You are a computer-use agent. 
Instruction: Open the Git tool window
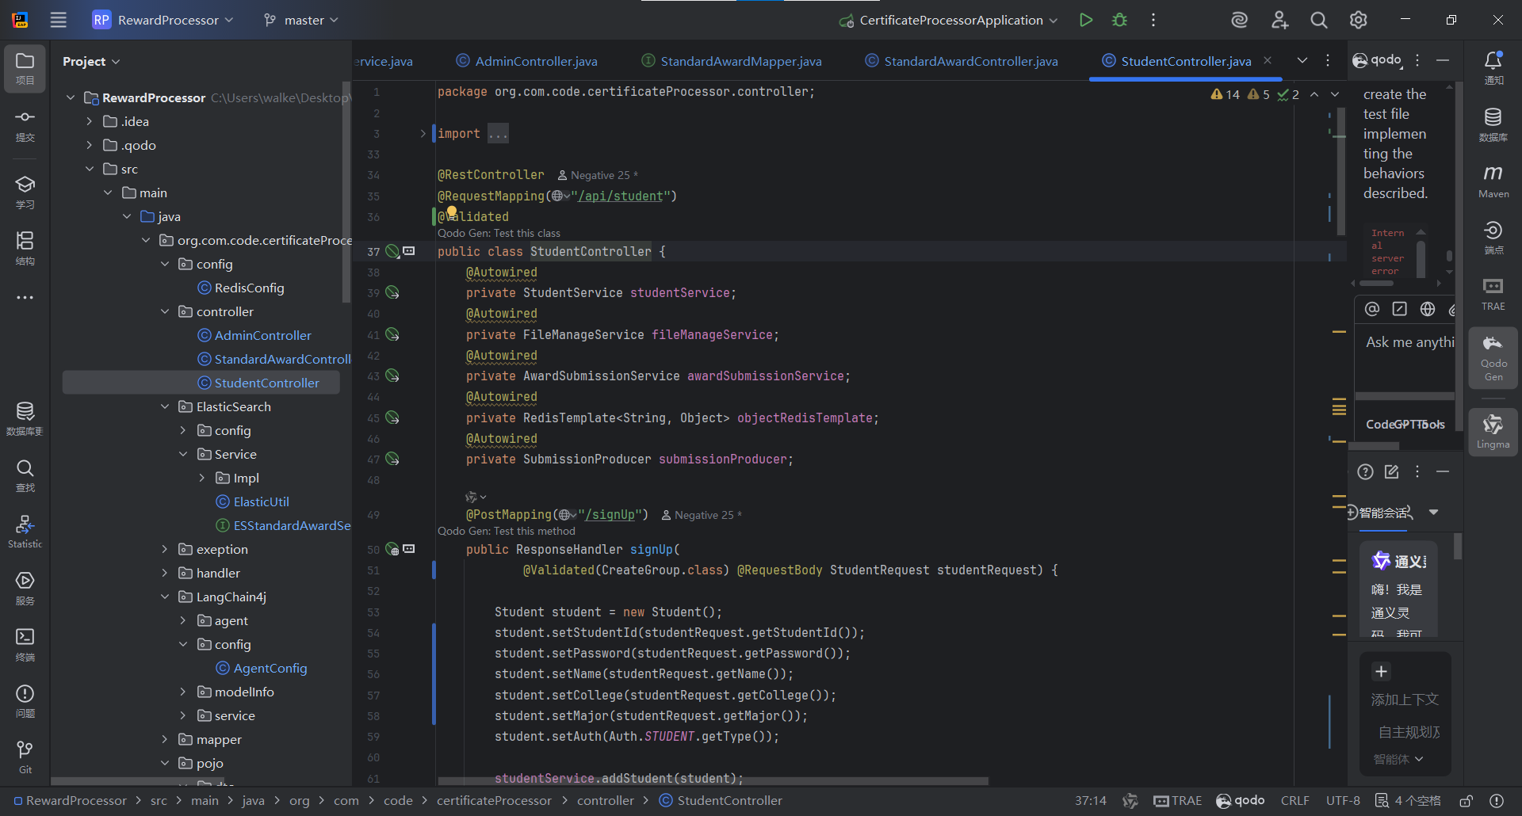pos(25,757)
